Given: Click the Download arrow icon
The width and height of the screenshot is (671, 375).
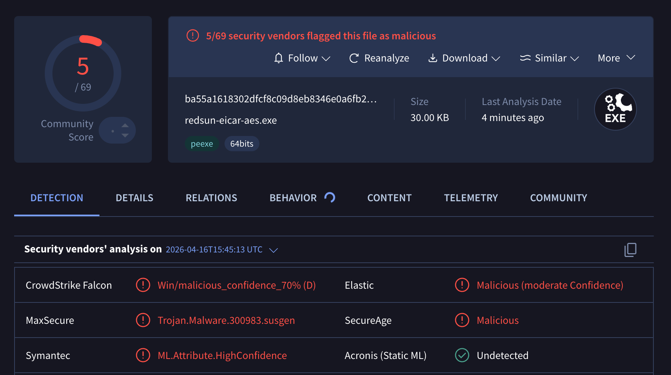Looking at the screenshot, I should [433, 58].
